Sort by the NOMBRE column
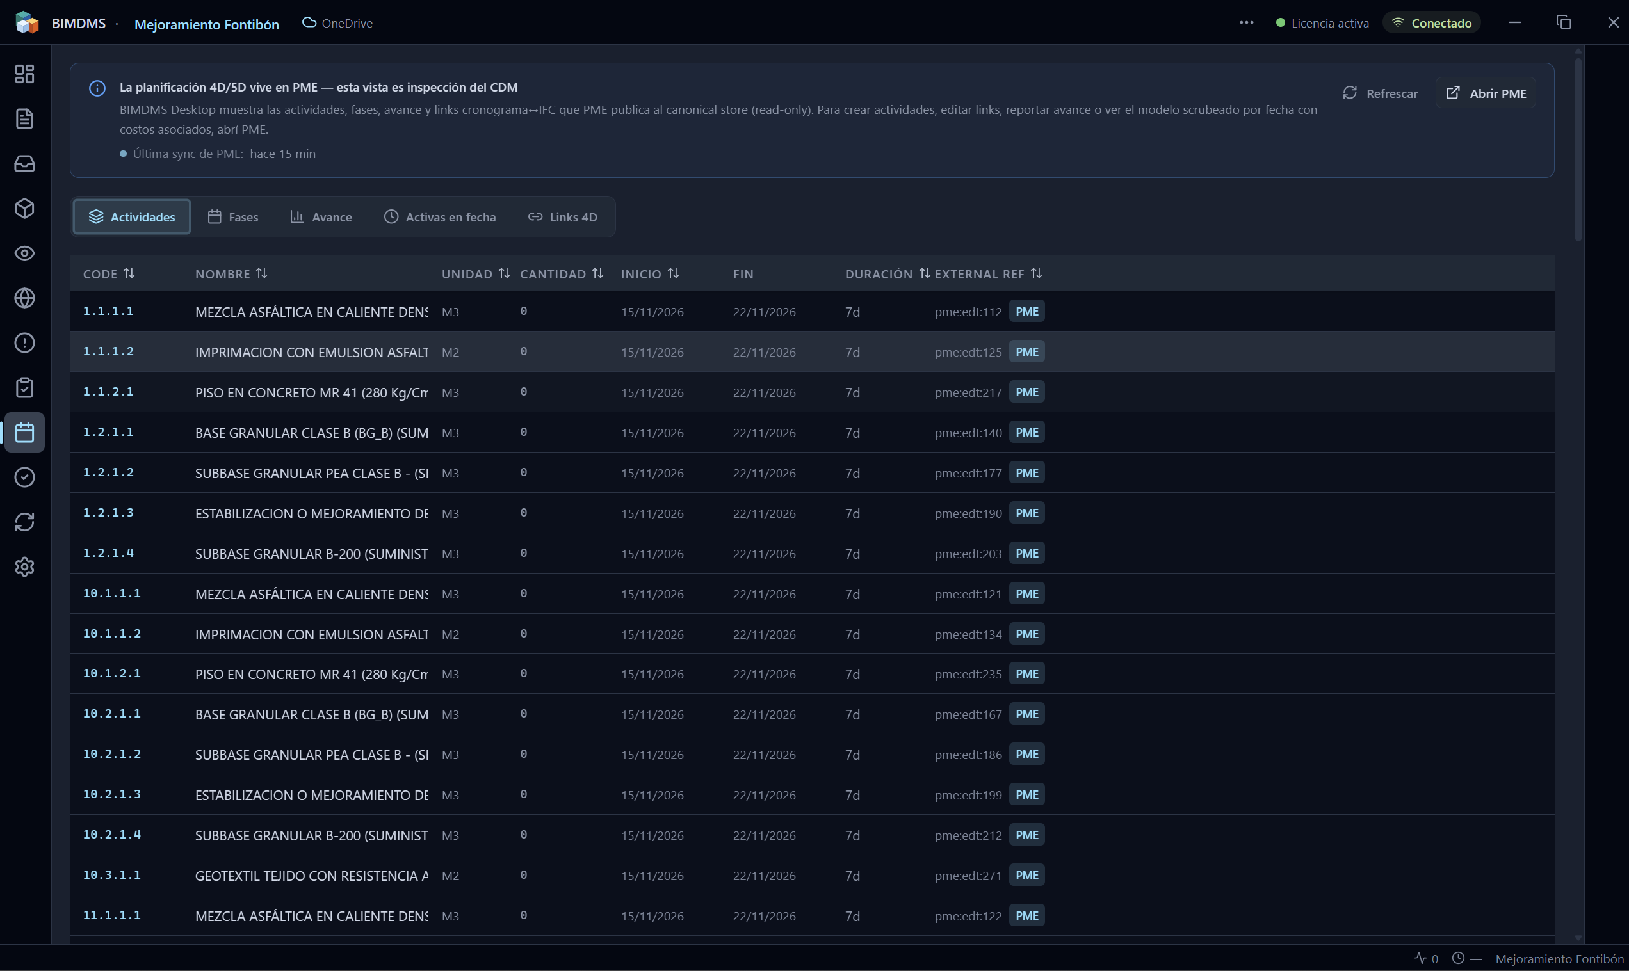1629x971 pixels. pyautogui.click(x=231, y=273)
